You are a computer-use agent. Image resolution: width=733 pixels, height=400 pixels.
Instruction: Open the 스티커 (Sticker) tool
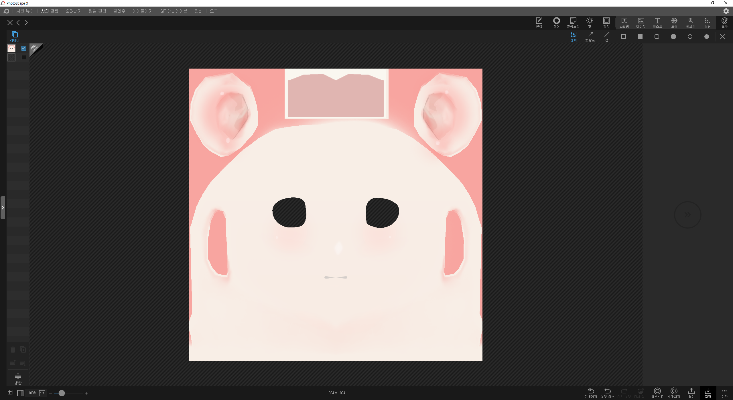click(624, 23)
